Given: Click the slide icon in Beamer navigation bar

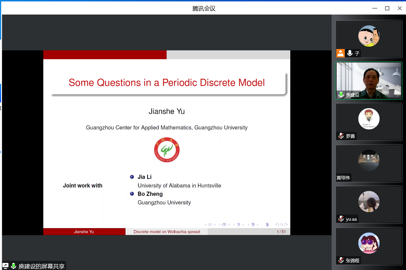Looking at the screenshot, I should 210,224.
